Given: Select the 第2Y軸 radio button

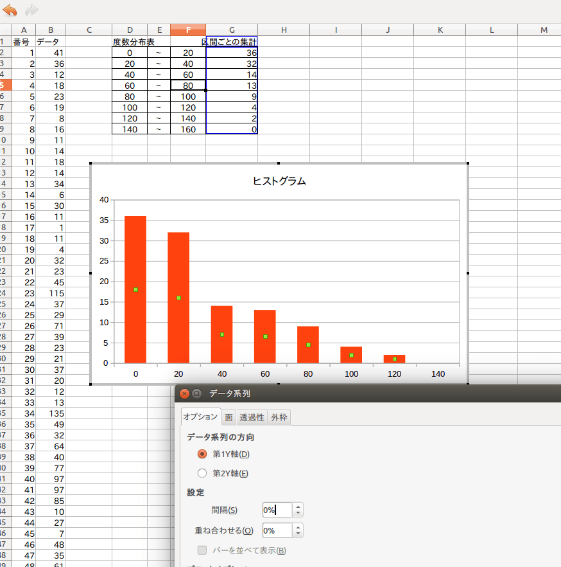Looking at the screenshot, I should tap(202, 473).
